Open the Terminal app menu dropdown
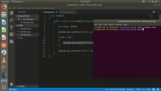Image resolution: width=161 pixels, height=91 pixels. click(x=18, y=2)
